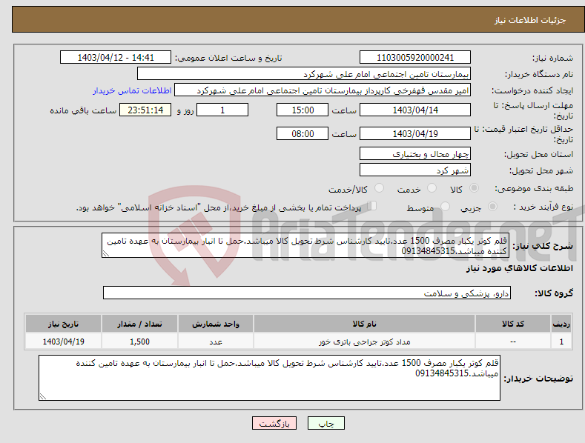Click the announcement date field 1403/04/12 - 14:41
Viewport: 585px width, 443px height.
pos(116,58)
